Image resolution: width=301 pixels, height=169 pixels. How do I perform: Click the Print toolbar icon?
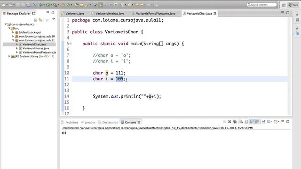click(x=28, y=5)
